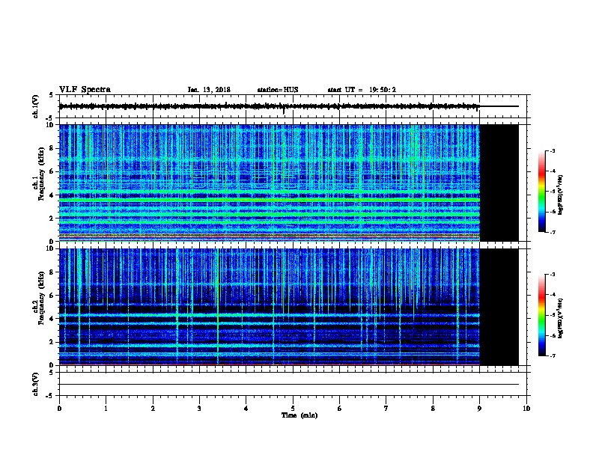The height and width of the screenshot is (458, 593).
Task: Click the '10' kHz tick on ch.1 frequency axis
Action: [x=50, y=125]
